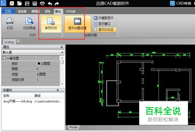The width and height of the screenshot is (195, 132).
Task: Open the 默认值 dropdown
Action: pos(33,52)
